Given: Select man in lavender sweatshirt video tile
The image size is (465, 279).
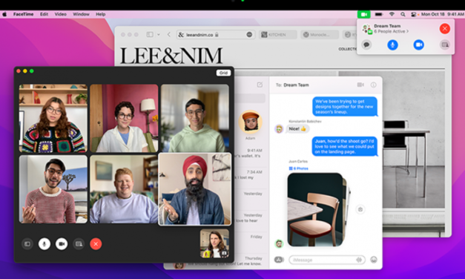Looking at the screenshot, I should click(124, 189).
